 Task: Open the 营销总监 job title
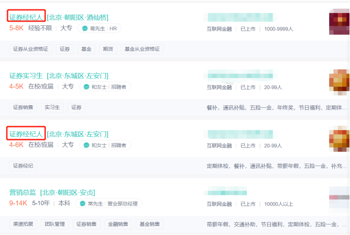pos(23,192)
